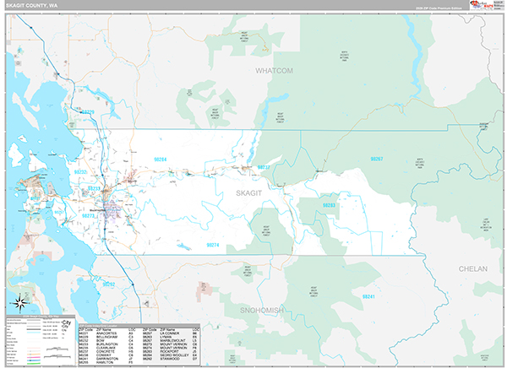Click the 98273 ZIP label on the map

tap(88, 216)
